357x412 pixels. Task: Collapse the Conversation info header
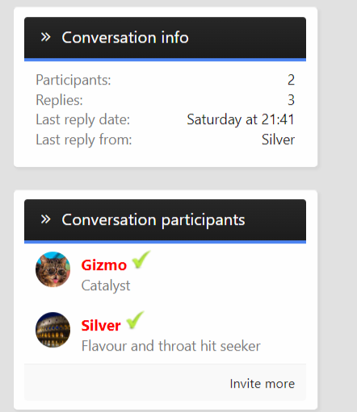[x=165, y=38]
